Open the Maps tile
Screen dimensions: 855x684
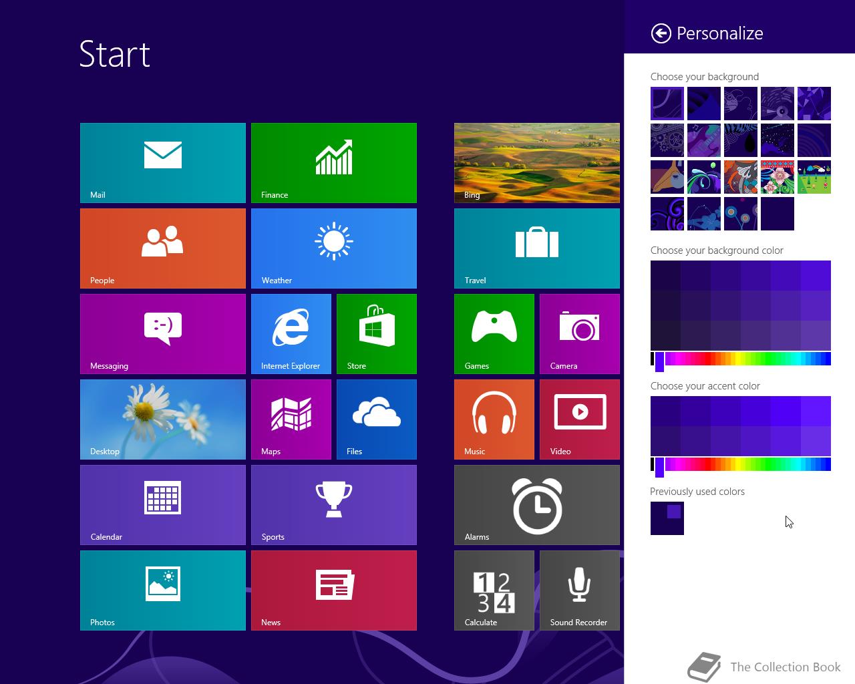(x=291, y=419)
